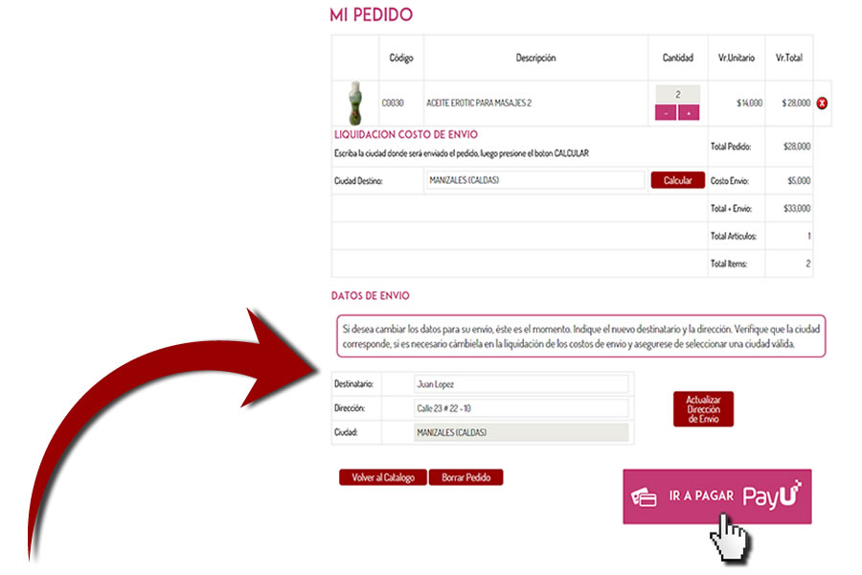Click the credit card icon on pay button

point(645,497)
